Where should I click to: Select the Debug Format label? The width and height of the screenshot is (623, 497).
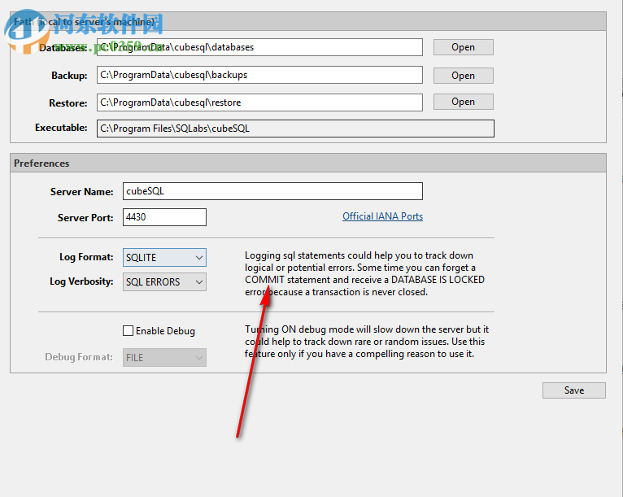point(79,357)
